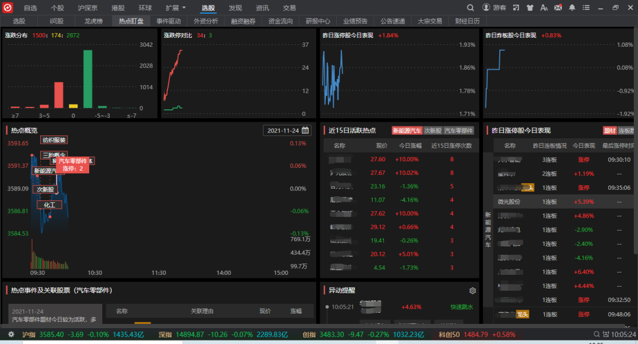This screenshot has width=638, height=344.
Task: Click the 纺织服装 chart label
Action: click(x=54, y=140)
